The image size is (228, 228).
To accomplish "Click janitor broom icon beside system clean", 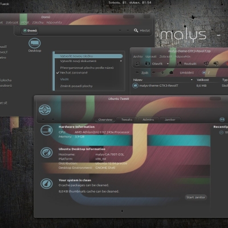I will tap(47, 184).
